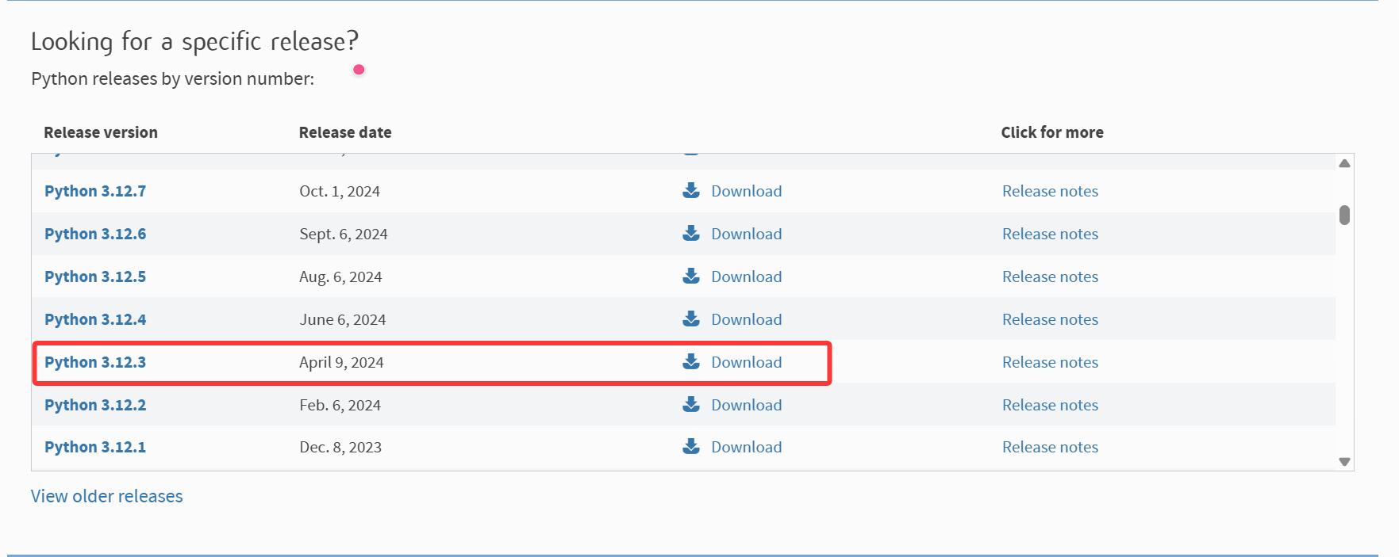Click Download text link for Python 3.12.4
The width and height of the screenshot is (1399, 557).
point(747,319)
